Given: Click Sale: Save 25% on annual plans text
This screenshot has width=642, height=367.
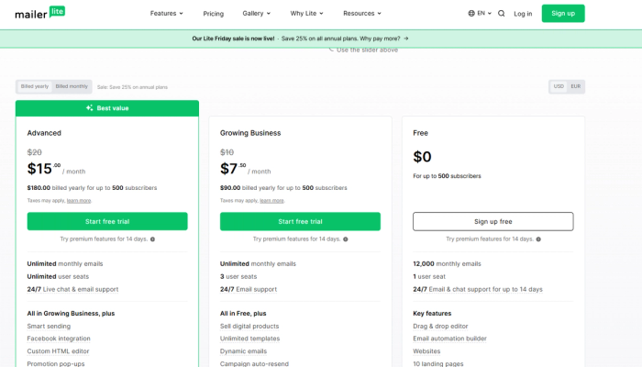Looking at the screenshot, I should (x=132, y=87).
